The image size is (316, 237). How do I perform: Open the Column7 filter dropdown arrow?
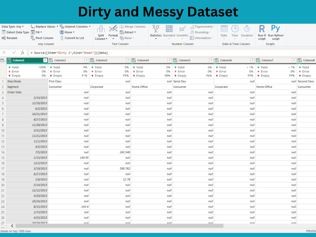tap(294, 60)
